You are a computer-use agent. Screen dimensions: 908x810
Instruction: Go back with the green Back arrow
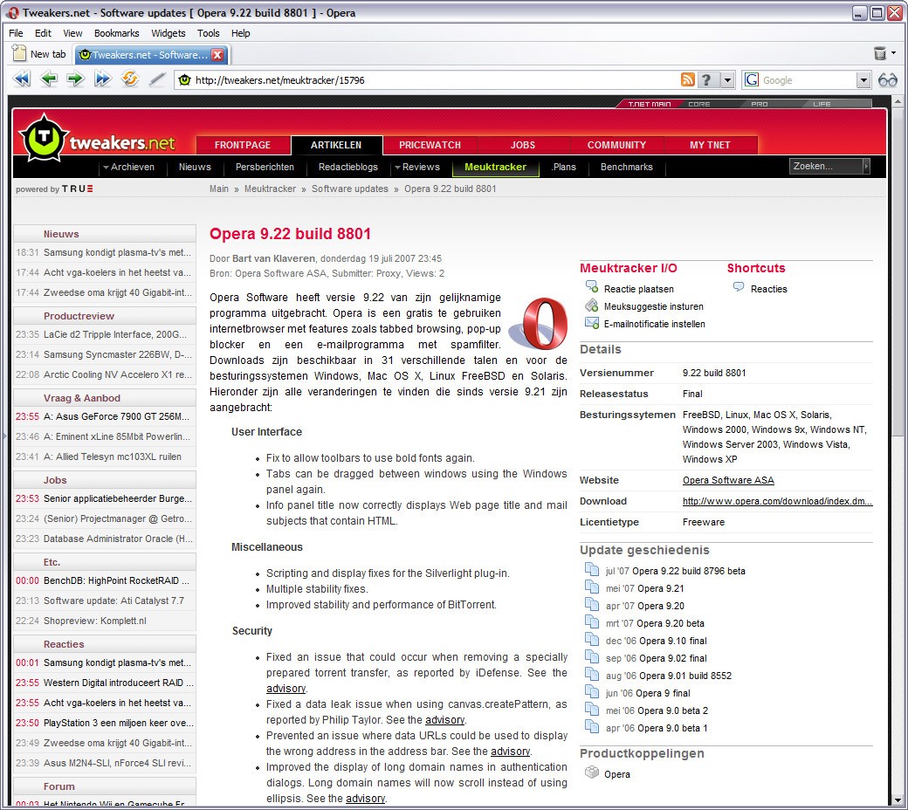pyautogui.click(x=49, y=79)
